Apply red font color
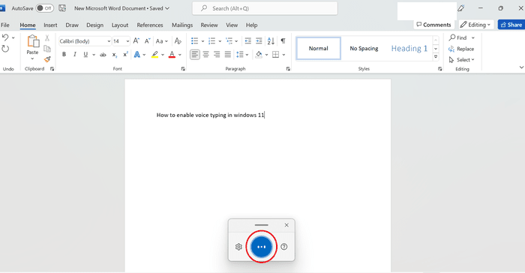Viewport: 525px width, 273px height. pos(172,54)
